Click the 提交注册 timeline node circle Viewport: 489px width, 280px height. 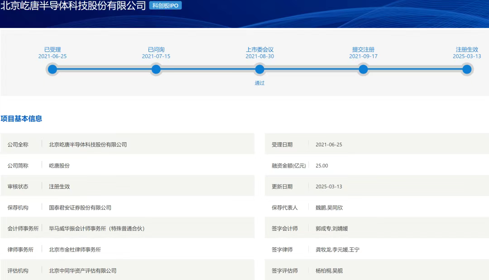[363, 69]
